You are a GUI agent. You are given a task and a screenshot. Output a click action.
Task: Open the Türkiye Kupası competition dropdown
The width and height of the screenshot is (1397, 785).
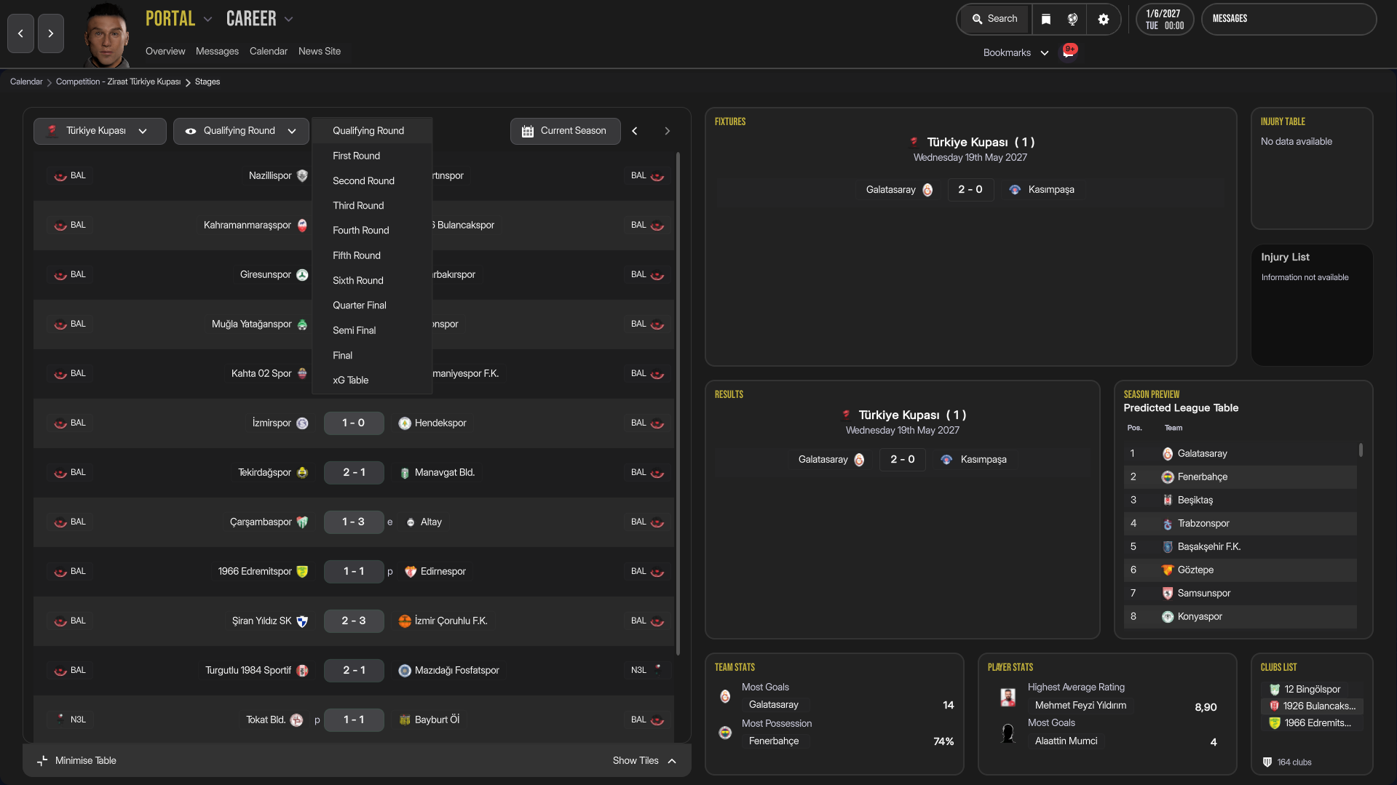pos(100,131)
